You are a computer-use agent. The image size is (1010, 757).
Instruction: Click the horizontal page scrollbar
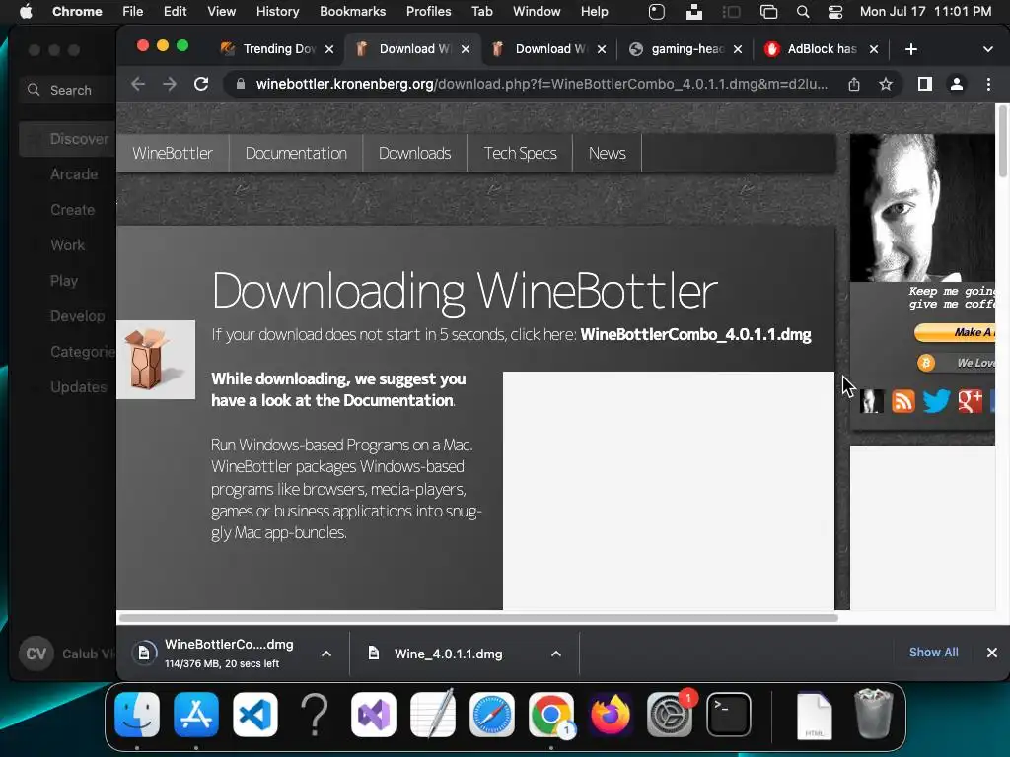tap(478, 618)
